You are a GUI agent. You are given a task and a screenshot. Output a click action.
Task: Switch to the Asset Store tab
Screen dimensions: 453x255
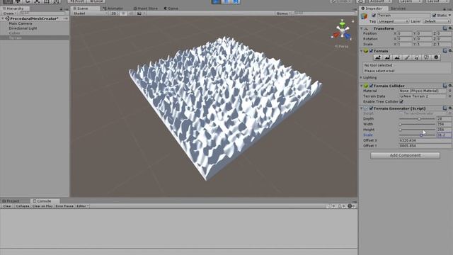[146, 8]
